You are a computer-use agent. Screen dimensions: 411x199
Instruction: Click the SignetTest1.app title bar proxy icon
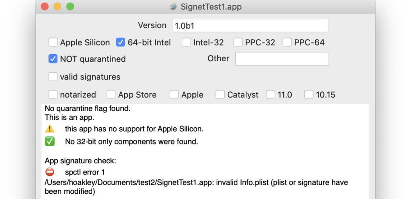[173, 7]
